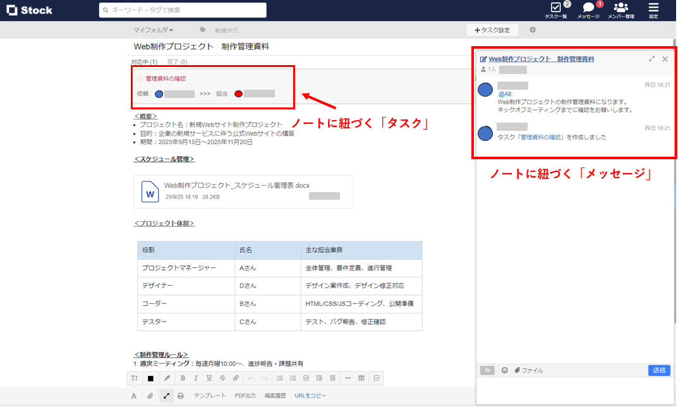
Task: Expand the message panel to full screen
Action: 651,58
